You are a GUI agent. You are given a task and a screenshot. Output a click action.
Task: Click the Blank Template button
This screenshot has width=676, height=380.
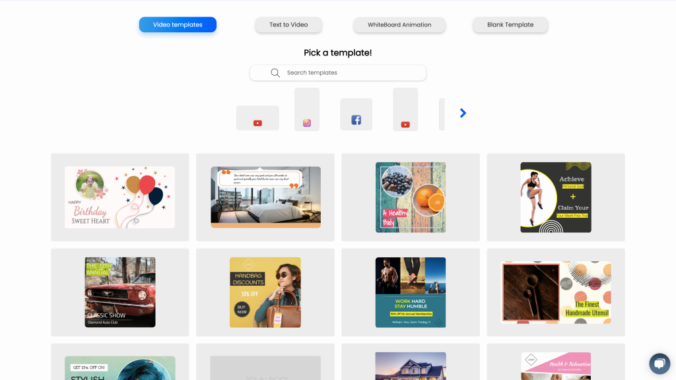coord(510,25)
